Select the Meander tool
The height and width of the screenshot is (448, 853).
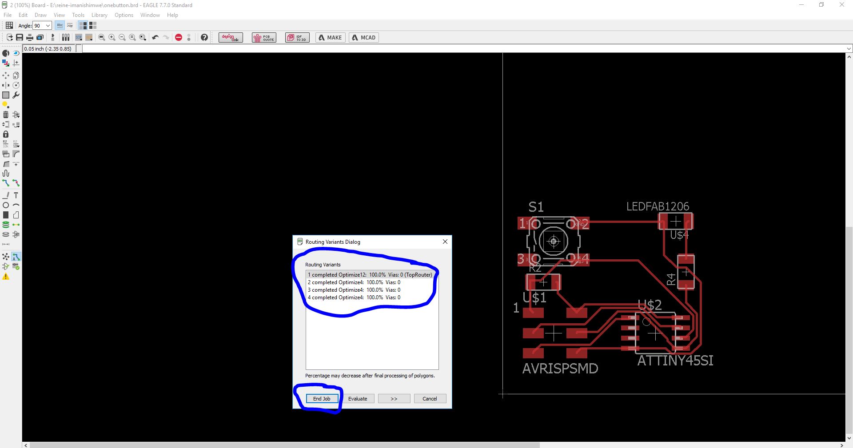[x=6, y=173]
